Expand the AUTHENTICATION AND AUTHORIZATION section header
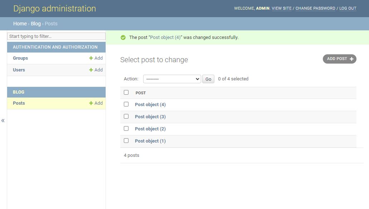 click(x=56, y=47)
